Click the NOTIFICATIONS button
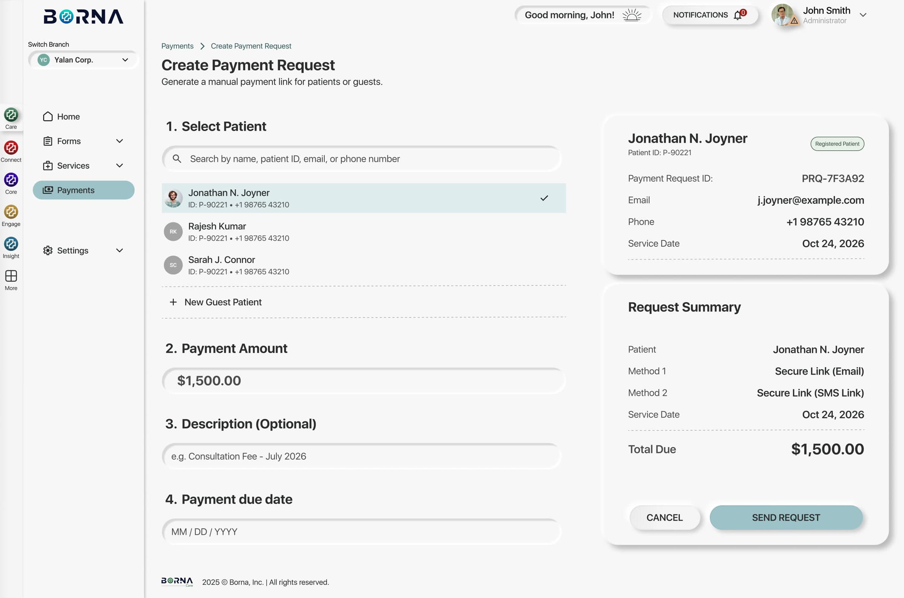The image size is (904, 598). click(x=710, y=15)
